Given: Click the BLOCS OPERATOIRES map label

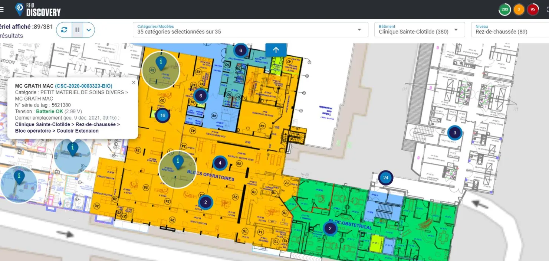Looking at the screenshot, I should point(211,175).
